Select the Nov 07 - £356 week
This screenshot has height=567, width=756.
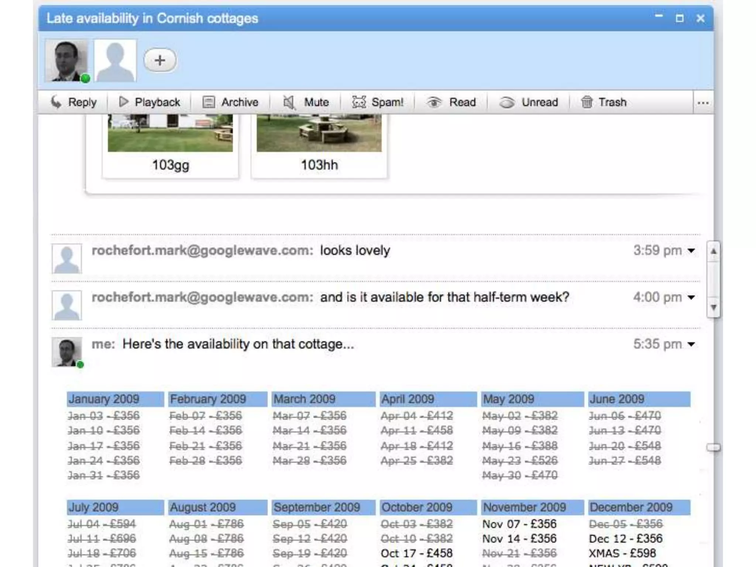(519, 524)
